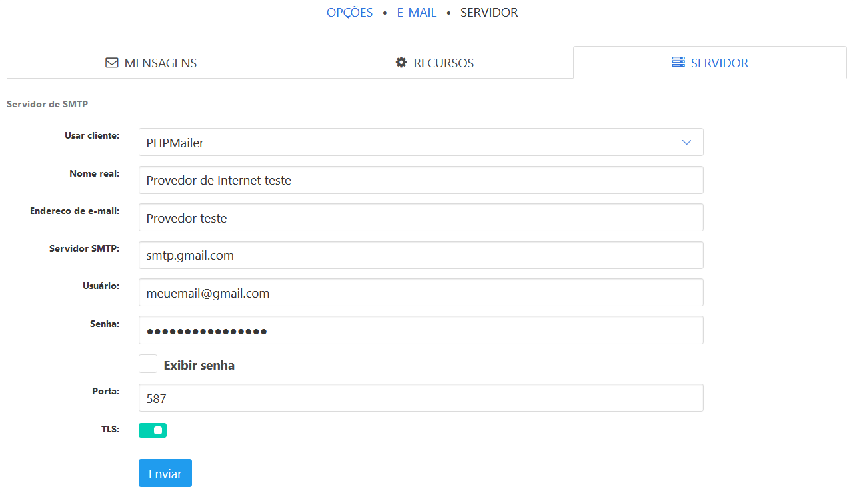Open the Recursos tab
The width and height of the screenshot is (853, 493).
point(434,63)
